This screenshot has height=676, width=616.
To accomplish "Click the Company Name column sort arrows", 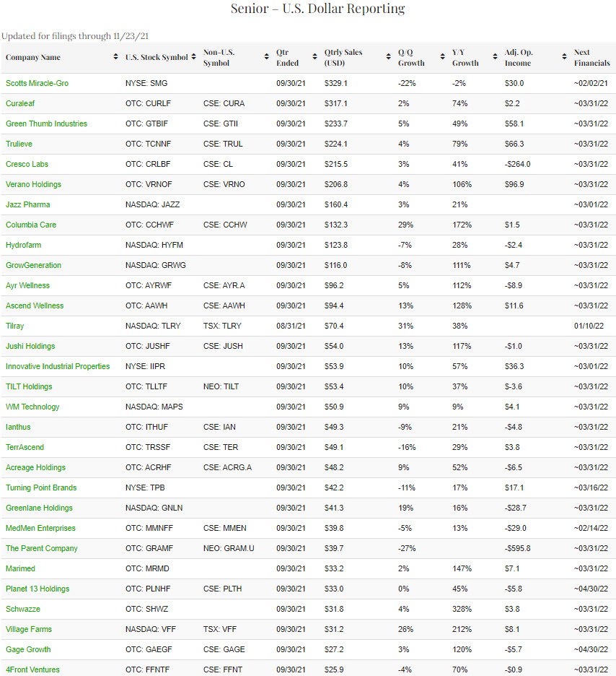I will click(x=115, y=57).
